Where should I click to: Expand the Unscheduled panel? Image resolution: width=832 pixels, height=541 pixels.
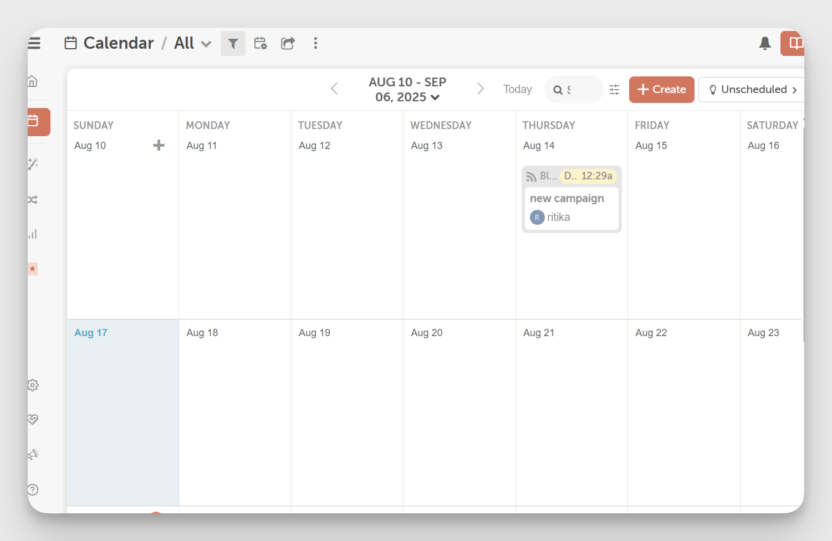(x=752, y=90)
